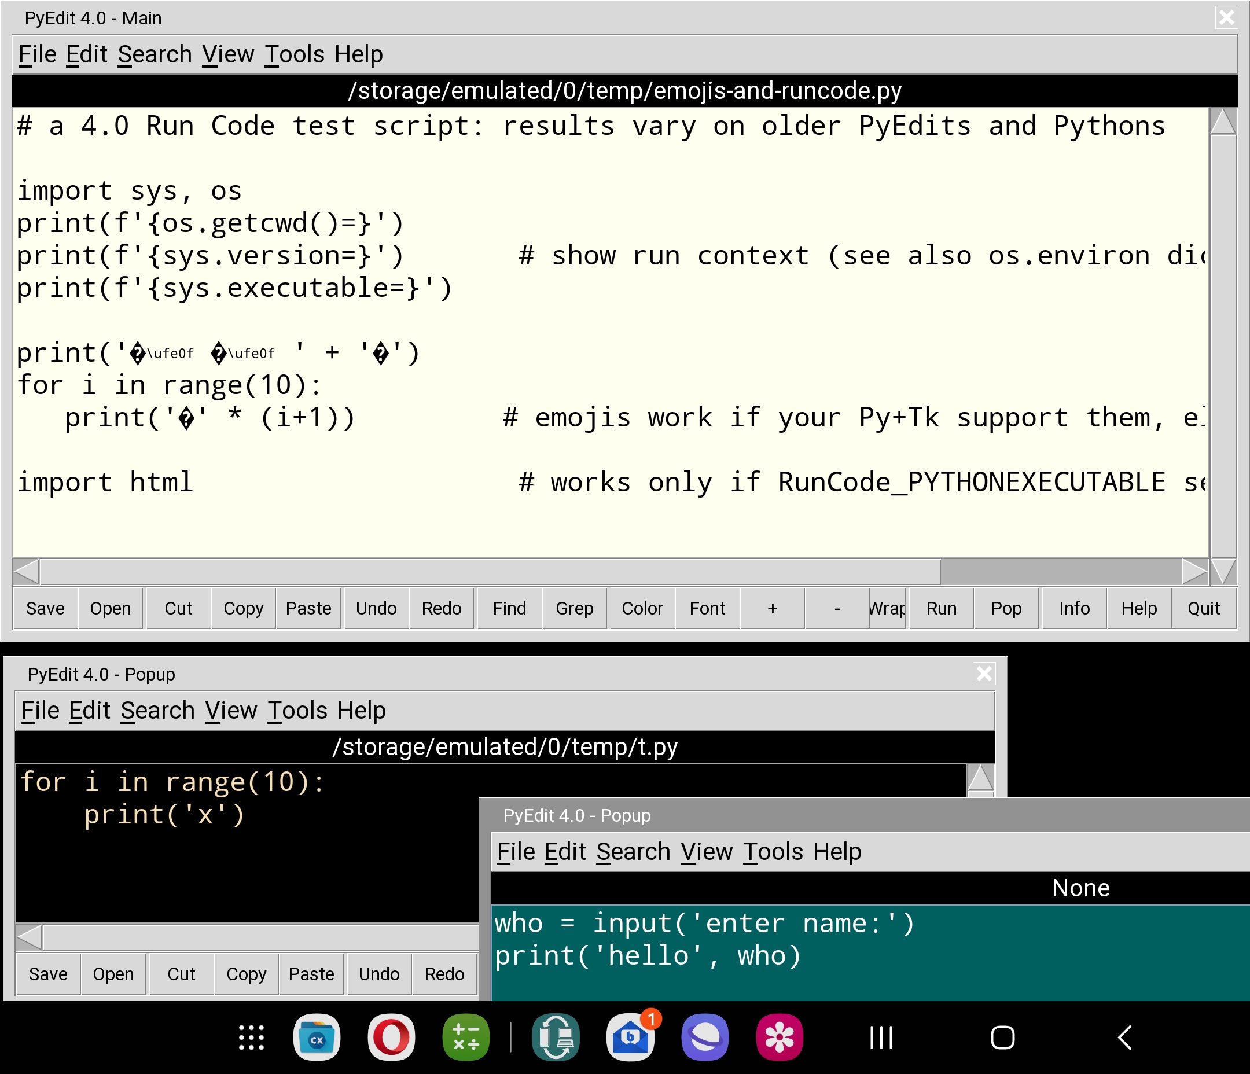The image size is (1250, 1074).
Task: Open the Tools menu in Main window
Action: tap(295, 54)
